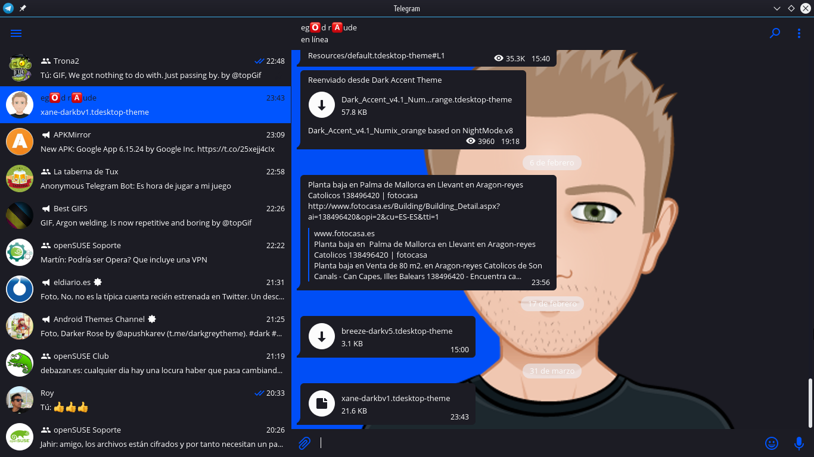Click the Resources/default.tdesktop-theme#L1 text
The height and width of the screenshot is (457, 814).
tap(377, 55)
